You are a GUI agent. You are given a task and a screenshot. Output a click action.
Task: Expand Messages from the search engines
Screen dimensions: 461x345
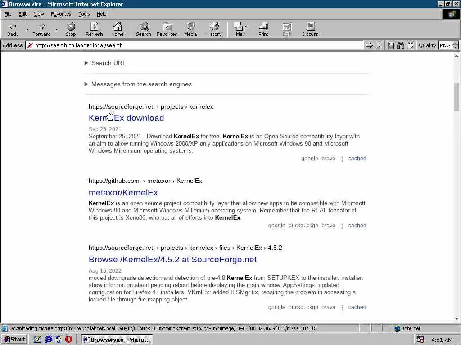point(138,84)
